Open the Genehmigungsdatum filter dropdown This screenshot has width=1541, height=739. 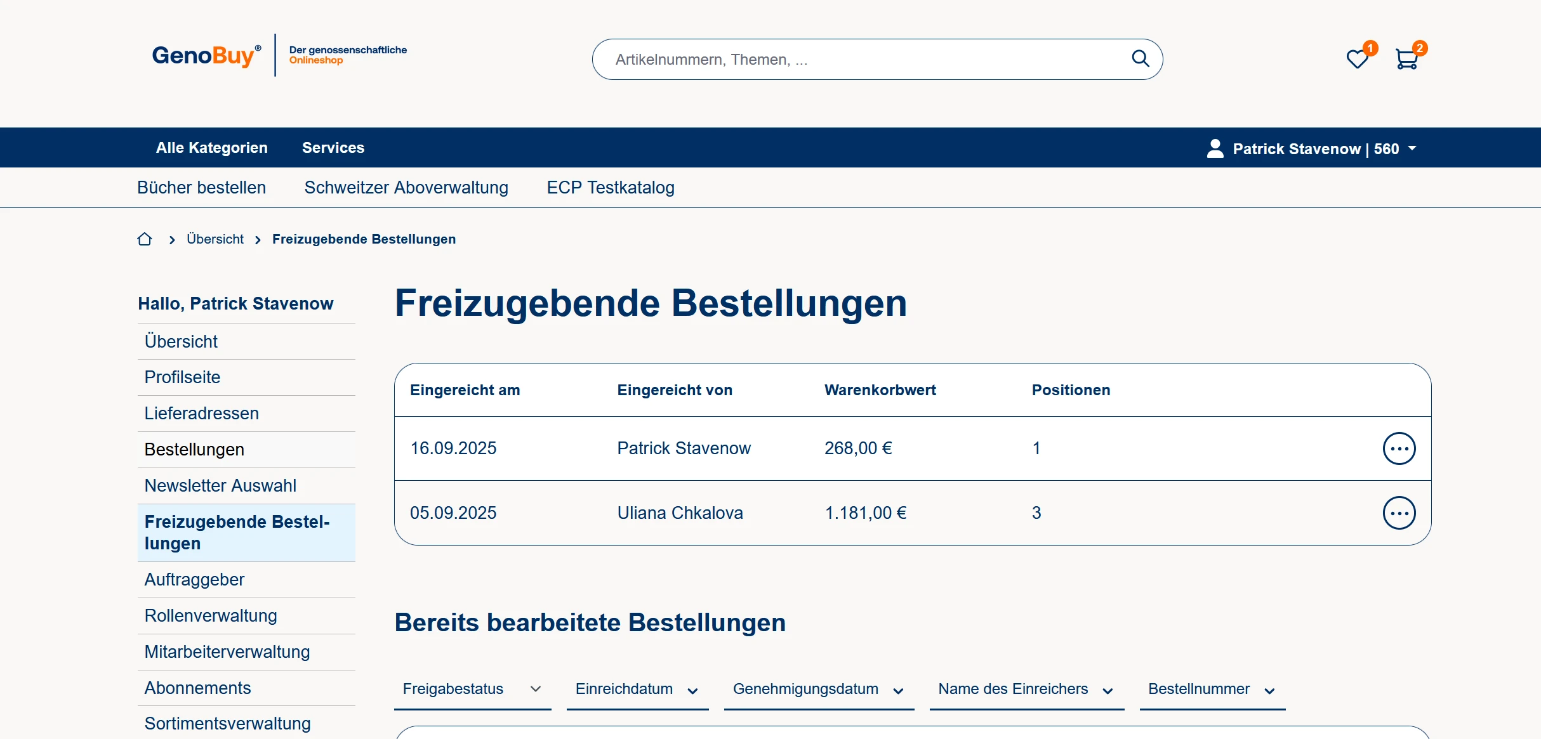(818, 689)
